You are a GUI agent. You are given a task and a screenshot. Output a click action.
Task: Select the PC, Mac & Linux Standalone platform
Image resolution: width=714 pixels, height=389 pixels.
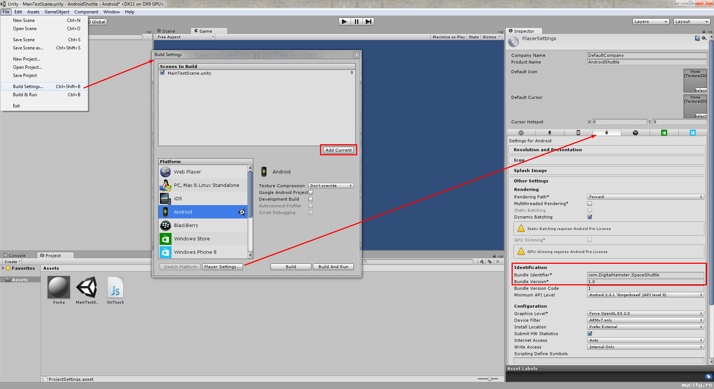coord(203,185)
